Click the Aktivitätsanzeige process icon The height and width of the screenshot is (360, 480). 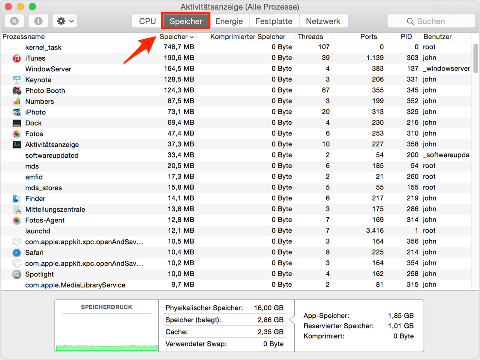(17, 145)
